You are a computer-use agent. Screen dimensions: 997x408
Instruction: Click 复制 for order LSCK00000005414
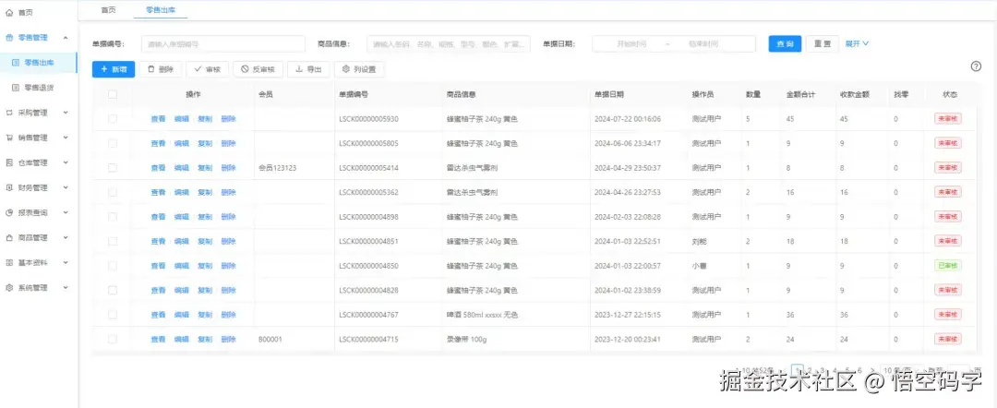205,168
